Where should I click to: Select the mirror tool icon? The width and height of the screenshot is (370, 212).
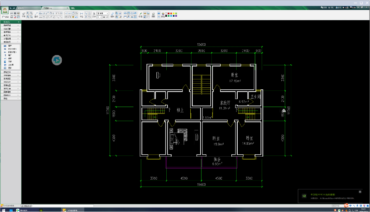[132, 17]
